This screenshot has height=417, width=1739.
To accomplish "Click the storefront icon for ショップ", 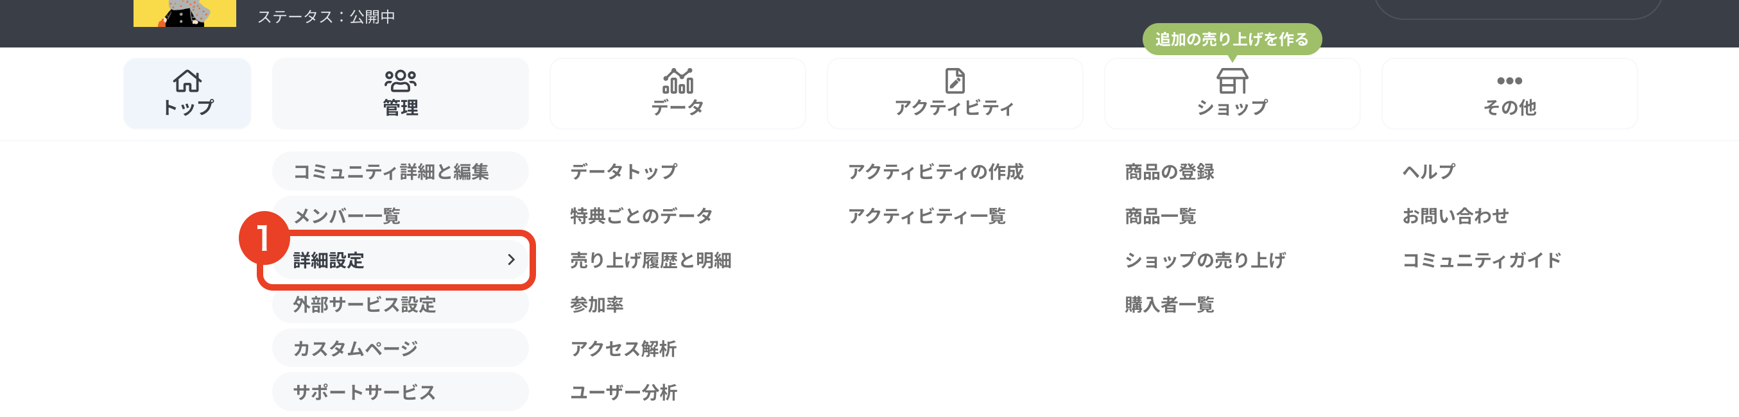I will point(1231,81).
